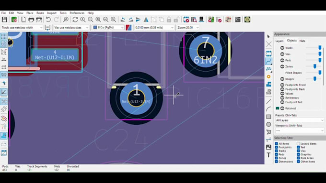
Task: Open the Route menu
Action: click(x=40, y=13)
